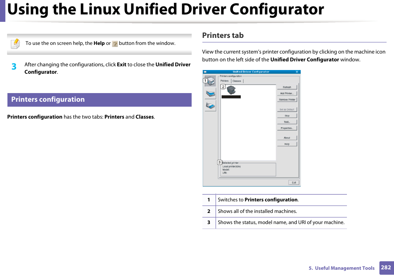Open the Add Printer dialog
The height and width of the screenshot is (278, 394).
tap(287, 93)
